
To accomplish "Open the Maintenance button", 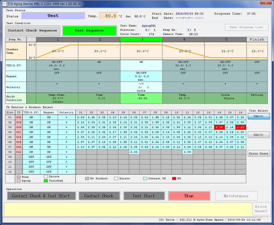I will point(236,196).
